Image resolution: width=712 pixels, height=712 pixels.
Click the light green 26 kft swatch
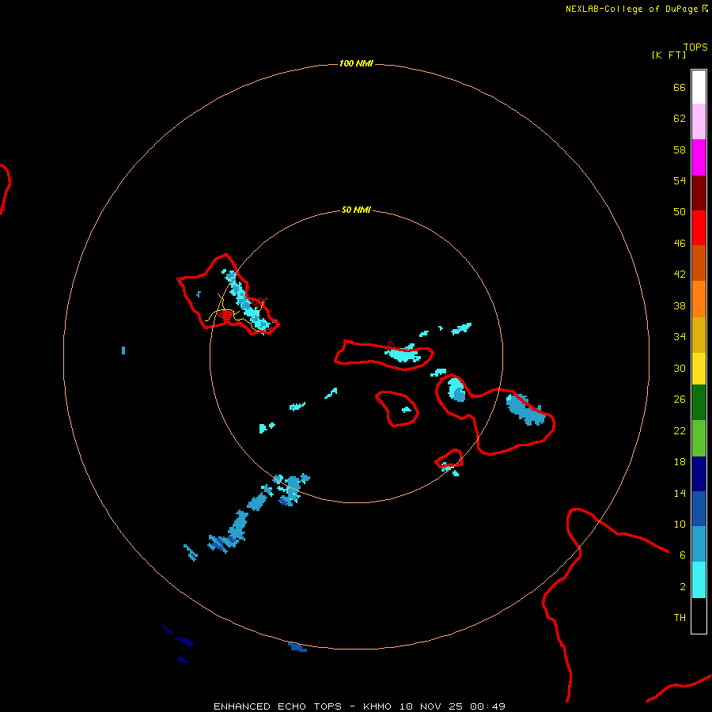699,438
